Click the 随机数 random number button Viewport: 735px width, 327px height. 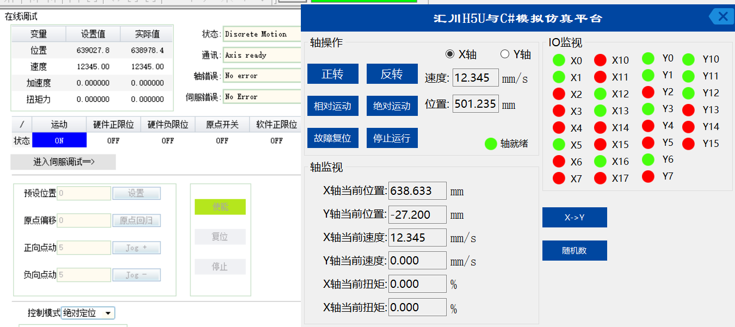point(575,251)
